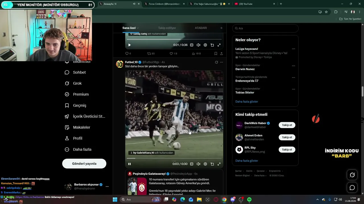
Task: Bookmark this page with the star icon
Action: pyautogui.click(x=326, y=12)
